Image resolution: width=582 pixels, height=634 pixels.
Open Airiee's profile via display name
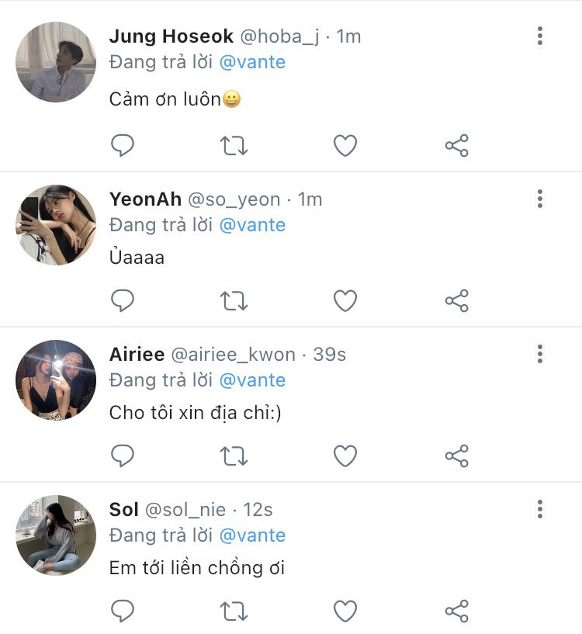click(137, 355)
